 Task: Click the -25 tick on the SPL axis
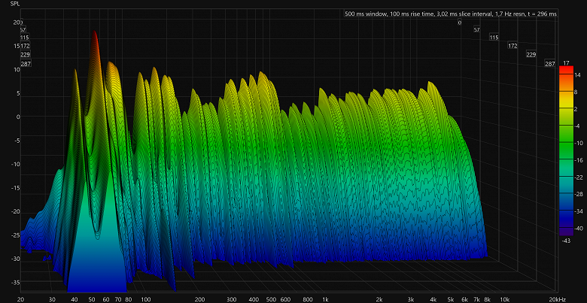(16, 235)
